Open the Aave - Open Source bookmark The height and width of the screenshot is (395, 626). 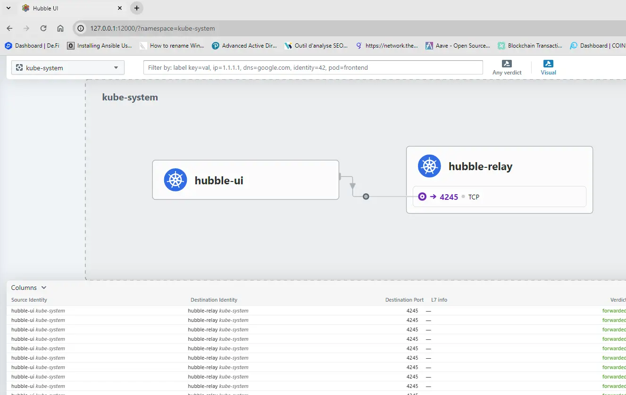click(458, 46)
